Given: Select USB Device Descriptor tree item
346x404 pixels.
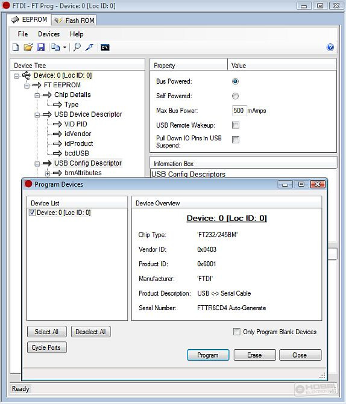Looking at the screenshot, I should pos(88,114).
